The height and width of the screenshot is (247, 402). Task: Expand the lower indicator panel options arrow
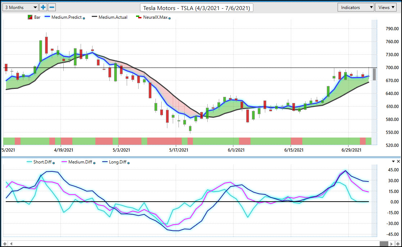point(393,161)
